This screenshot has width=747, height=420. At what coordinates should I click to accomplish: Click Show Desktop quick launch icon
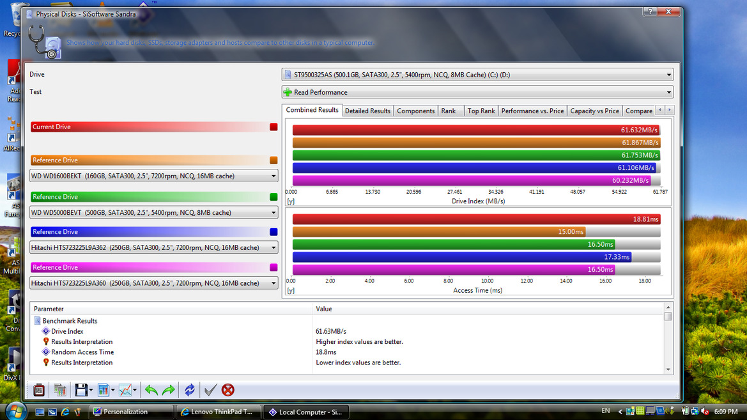click(40, 412)
